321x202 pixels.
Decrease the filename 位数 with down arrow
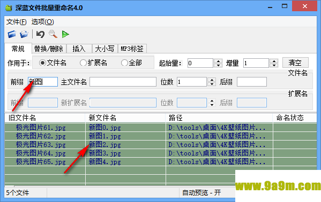tap(212, 84)
